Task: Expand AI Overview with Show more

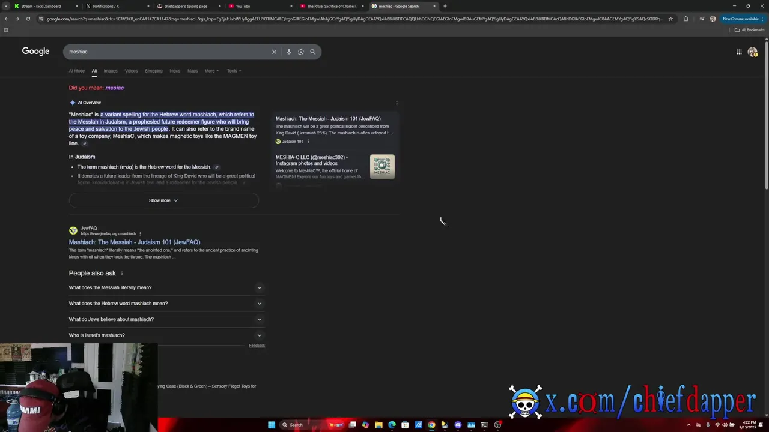Action: (x=163, y=200)
